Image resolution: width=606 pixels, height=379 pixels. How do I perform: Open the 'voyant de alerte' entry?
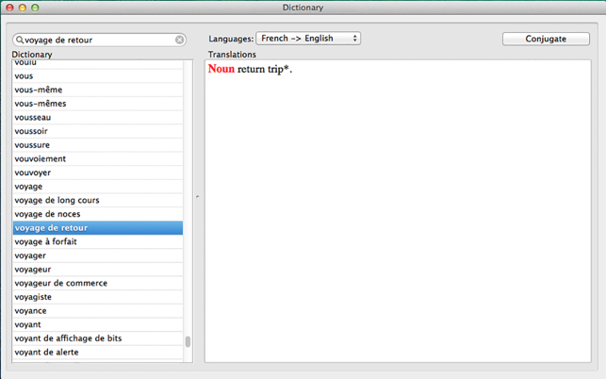(98, 353)
